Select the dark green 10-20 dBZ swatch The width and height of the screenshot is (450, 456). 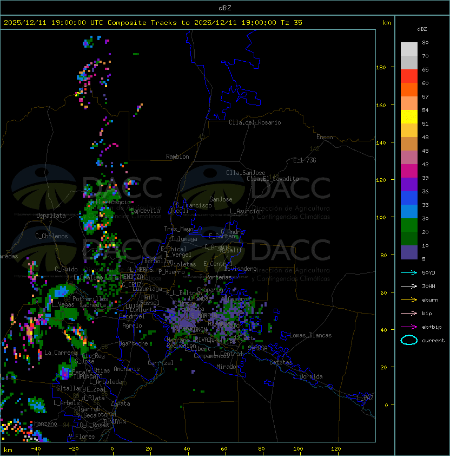(x=409, y=238)
